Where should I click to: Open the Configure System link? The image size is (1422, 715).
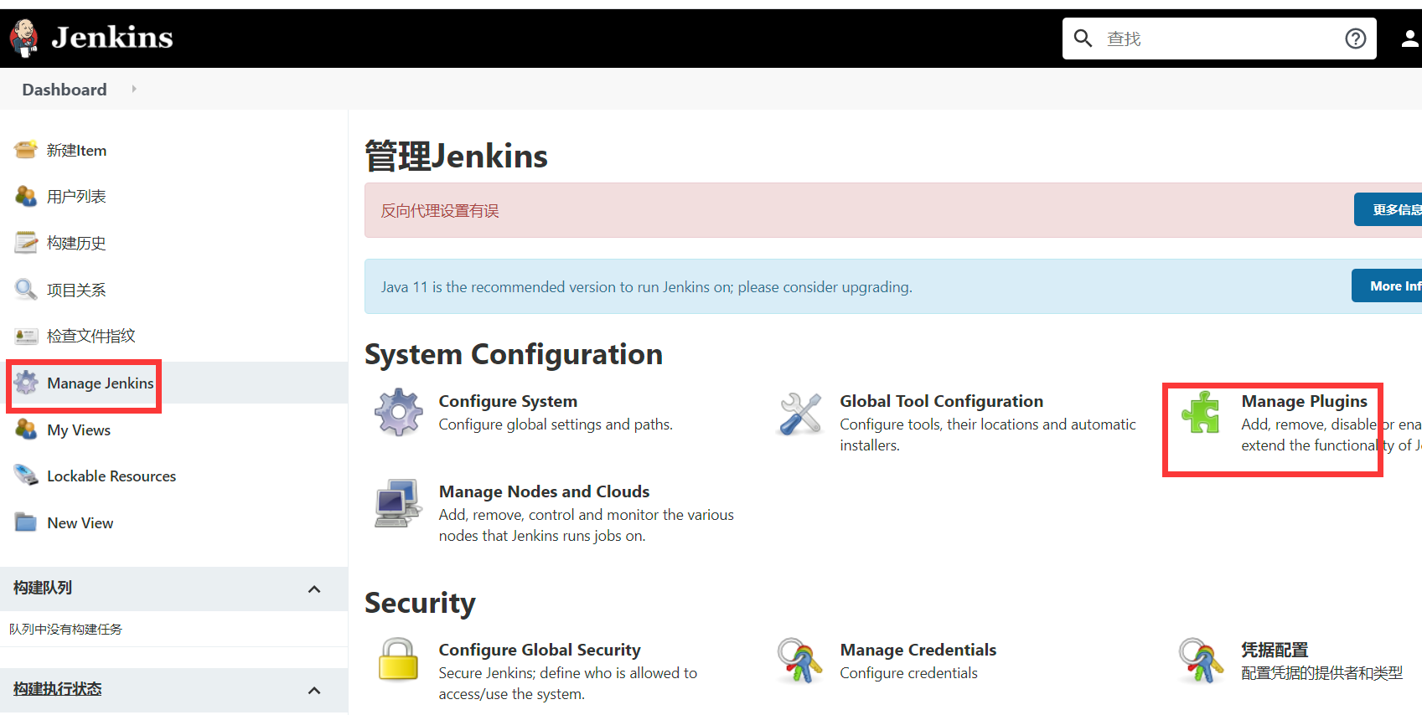point(508,401)
